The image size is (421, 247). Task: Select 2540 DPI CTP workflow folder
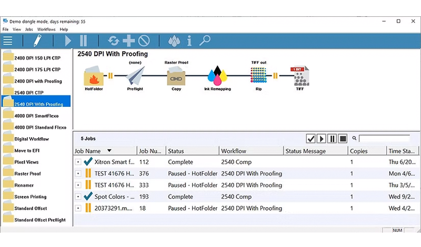coord(36,92)
